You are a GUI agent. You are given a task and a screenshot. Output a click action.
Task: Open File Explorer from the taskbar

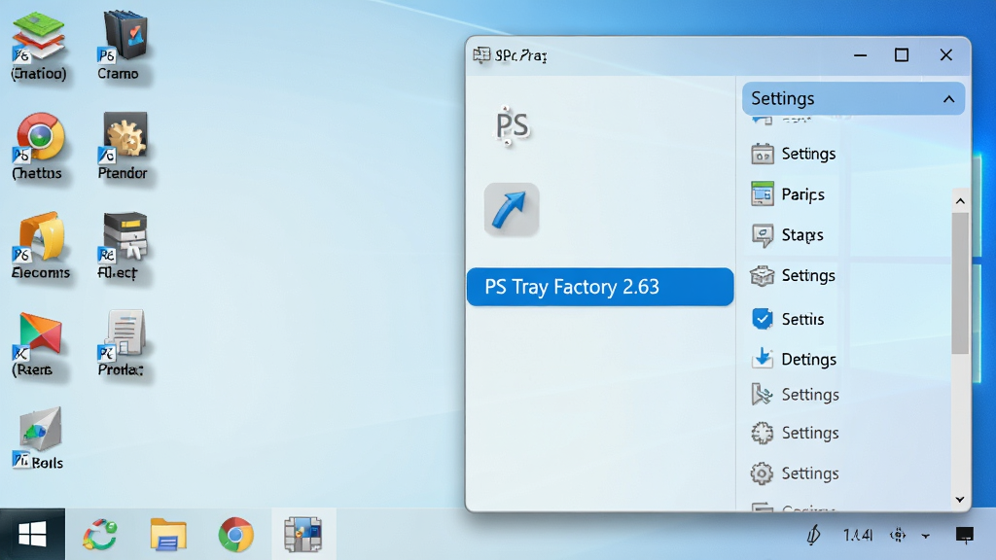tap(167, 534)
